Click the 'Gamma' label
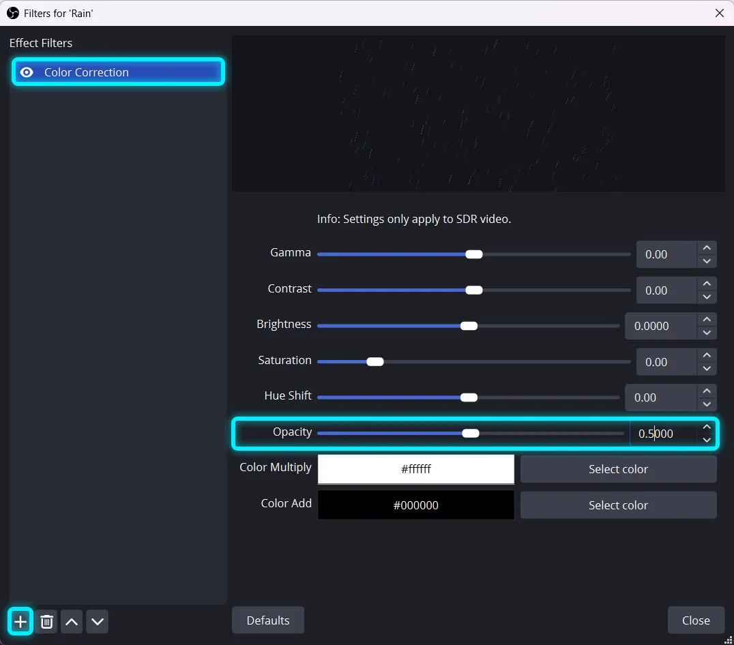The width and height of the screenshot is (734, 645). tap(290, 252)
